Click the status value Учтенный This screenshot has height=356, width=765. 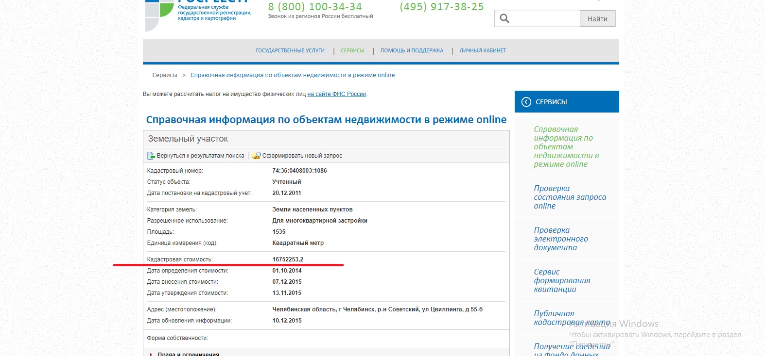287,182
